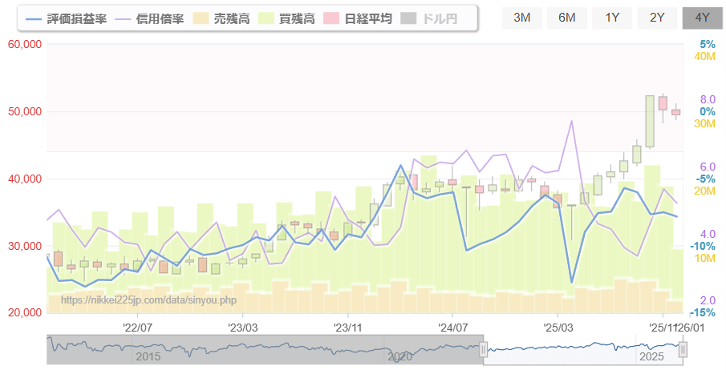Image resolution: width=726 pixels, height=374 pixels.
Task: Click the nikkei225jp.com URL watermark
Action: click(148, 300)
